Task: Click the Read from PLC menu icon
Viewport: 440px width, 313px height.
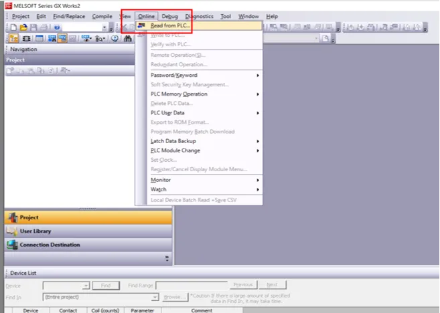Action: [141, 25]
